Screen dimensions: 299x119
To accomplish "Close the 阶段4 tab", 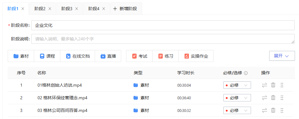I will [104, 9].
